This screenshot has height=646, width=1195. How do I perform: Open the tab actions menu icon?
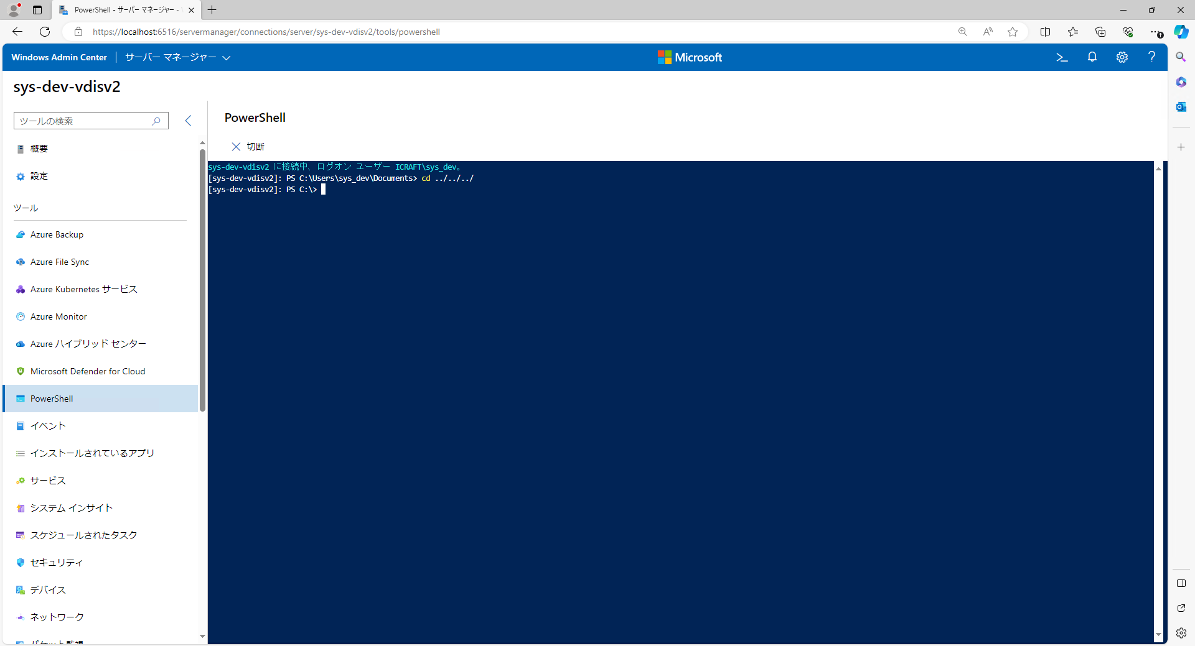[x=37, y=10]
